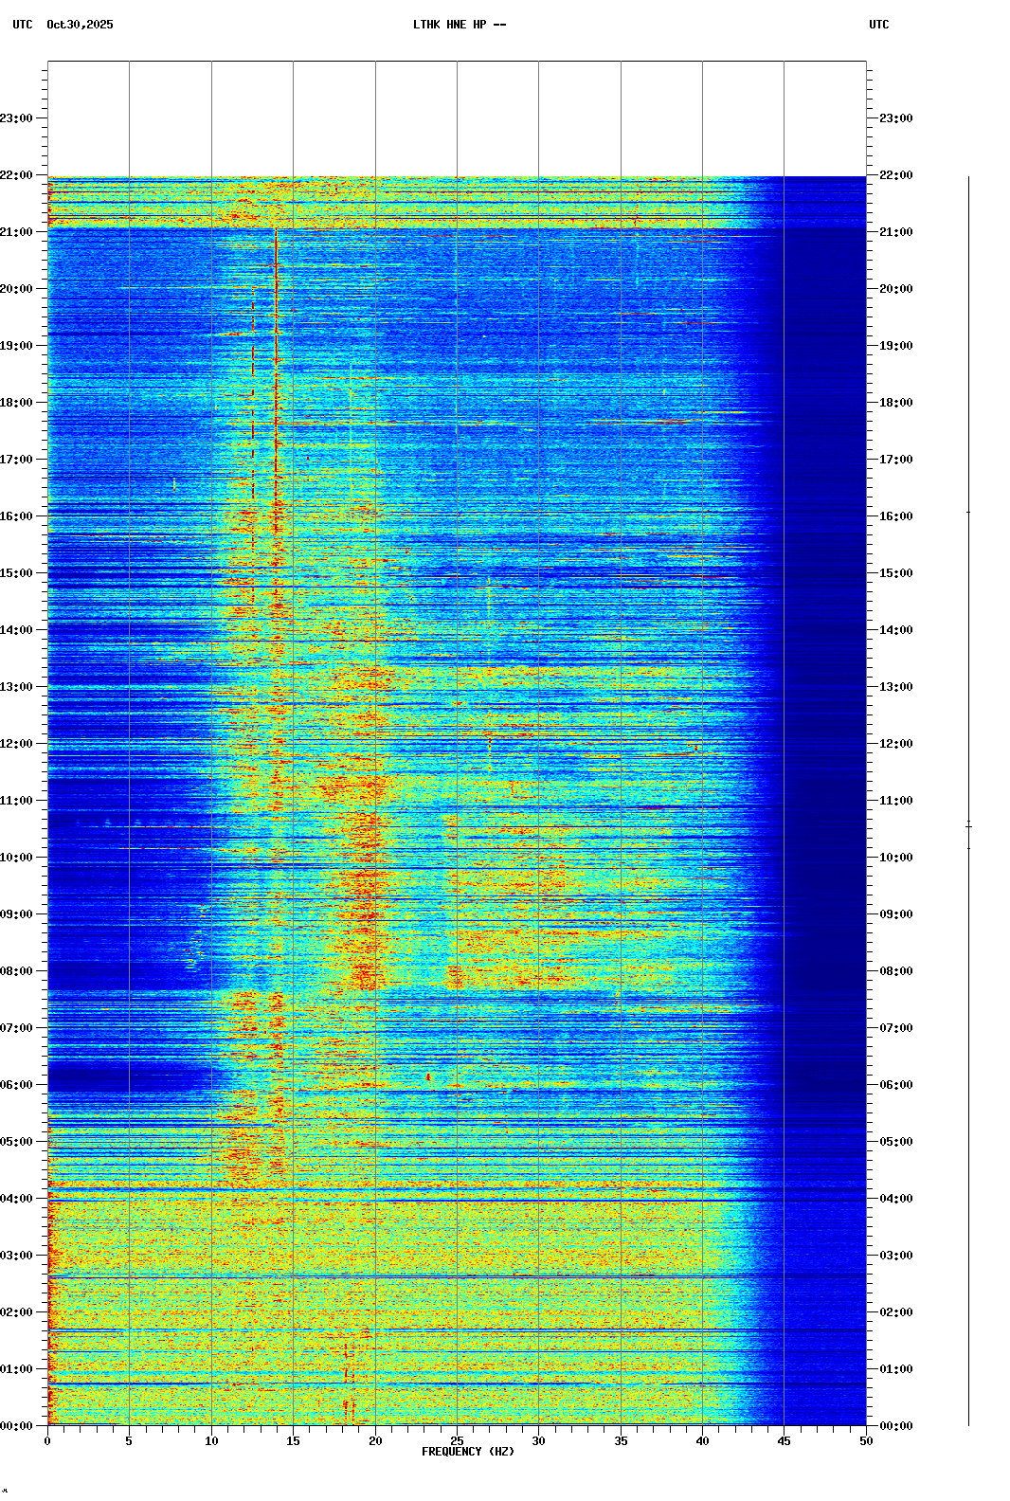This screenshot has height=1501, width=1010.
Task: Click the 35 tick on frequency axis
Action: click(621, 1441)
